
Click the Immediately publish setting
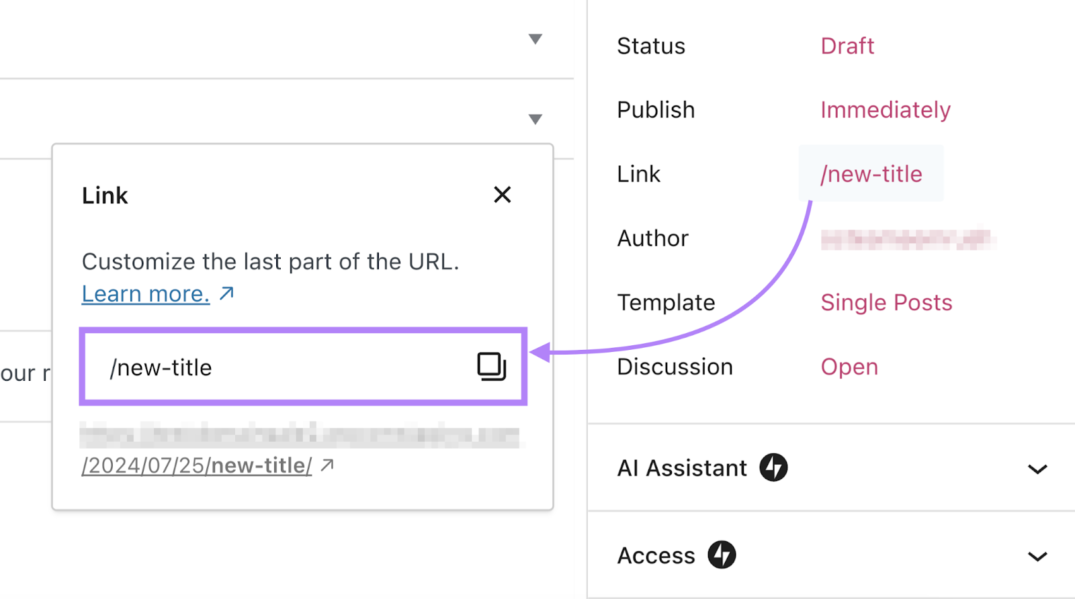[x=886, y=109]
